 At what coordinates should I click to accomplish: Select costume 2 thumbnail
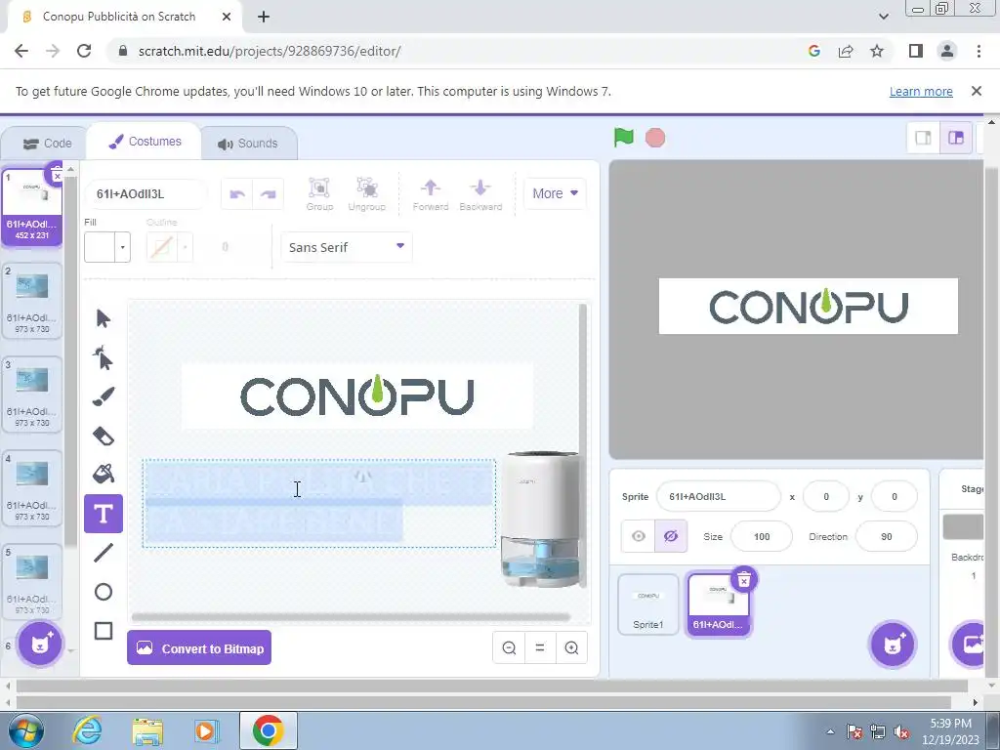[x=32, y=301]
